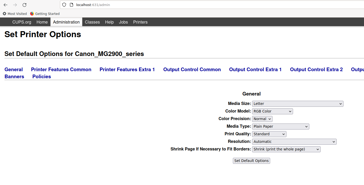The image size is (364, 185).
Task: Switch to the Jobs tab
Action: (x=123, y=22)
